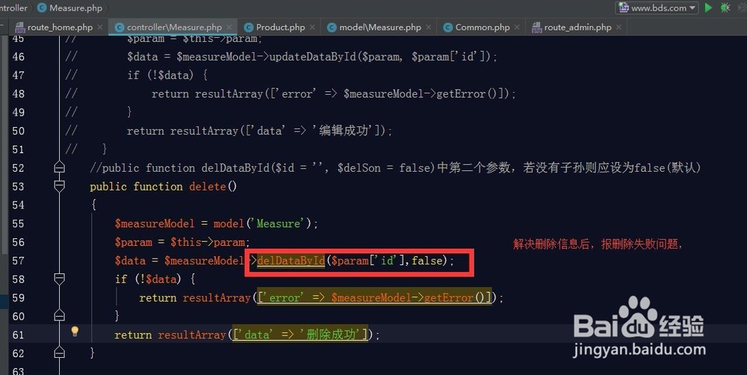
Task: Click the delDataById method call on line 57
Action: [291, 261]
